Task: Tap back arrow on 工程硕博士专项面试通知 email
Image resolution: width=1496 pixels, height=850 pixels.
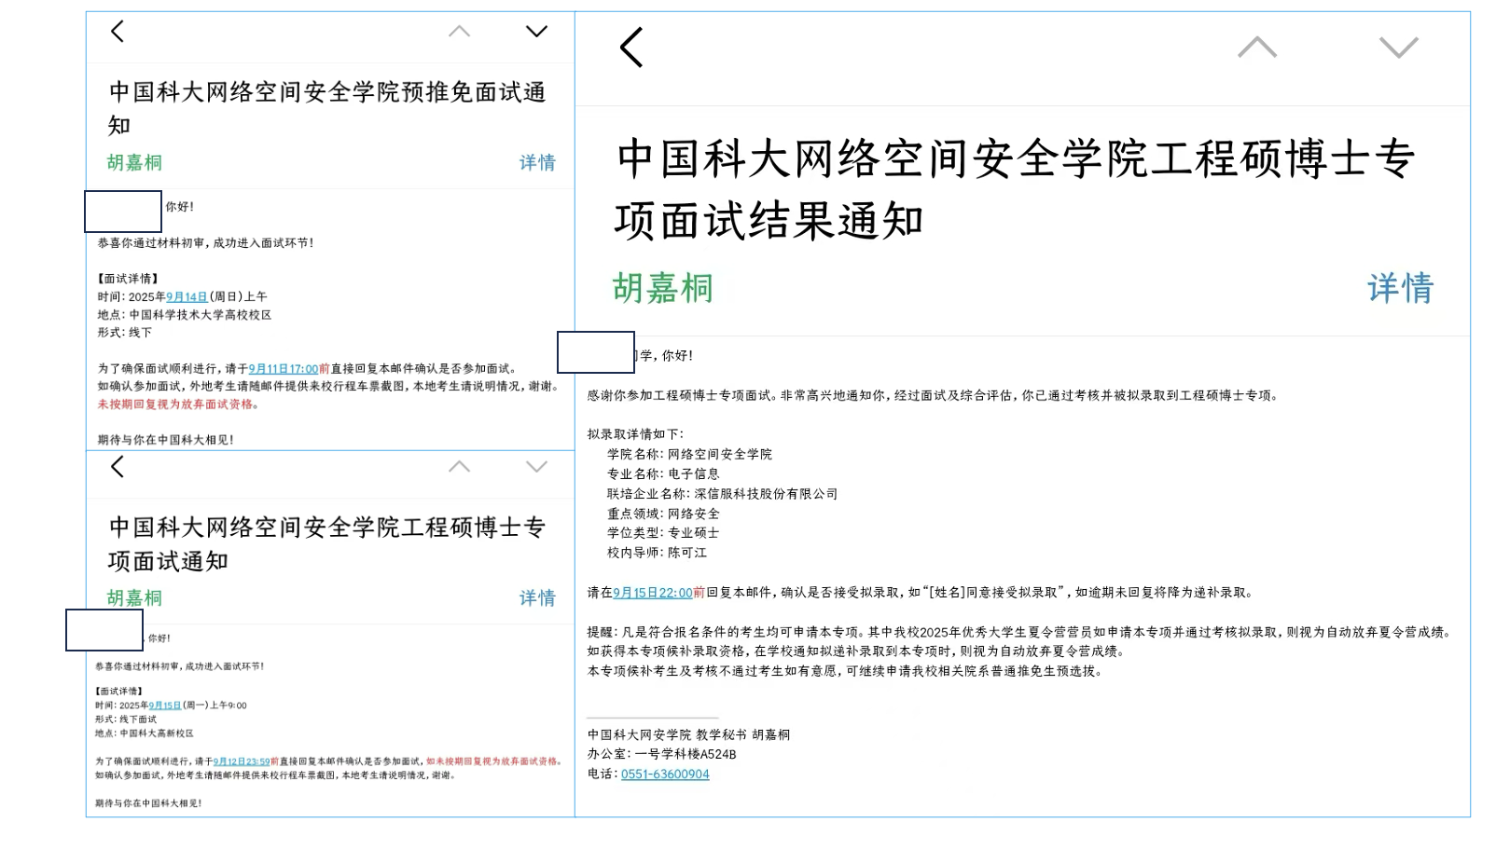Action: 118,468
